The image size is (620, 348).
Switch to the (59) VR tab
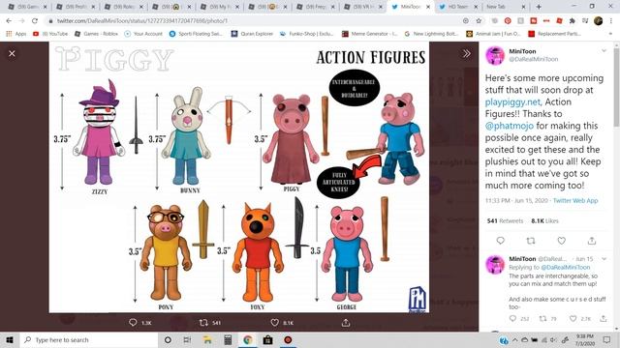[x=363, y=7]
